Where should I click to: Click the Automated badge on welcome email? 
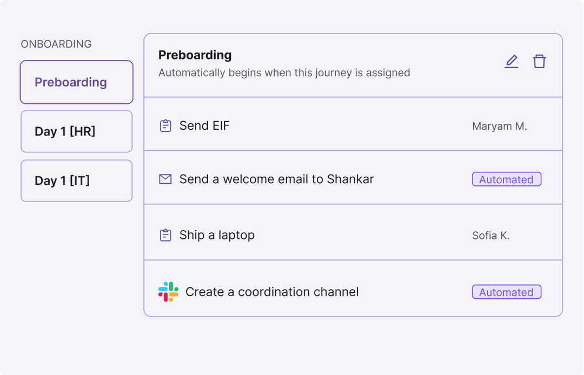(x=506, y=179)
